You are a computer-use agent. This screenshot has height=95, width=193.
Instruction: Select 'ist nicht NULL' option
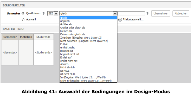coord(88,74)
